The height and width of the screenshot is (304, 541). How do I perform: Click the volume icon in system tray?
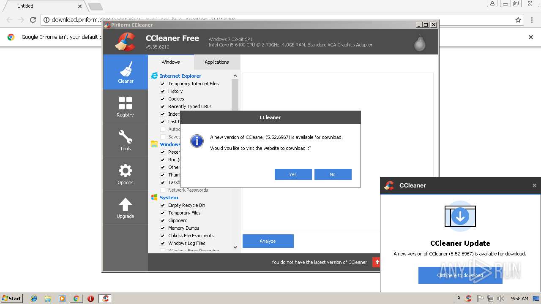click(501, 299)
